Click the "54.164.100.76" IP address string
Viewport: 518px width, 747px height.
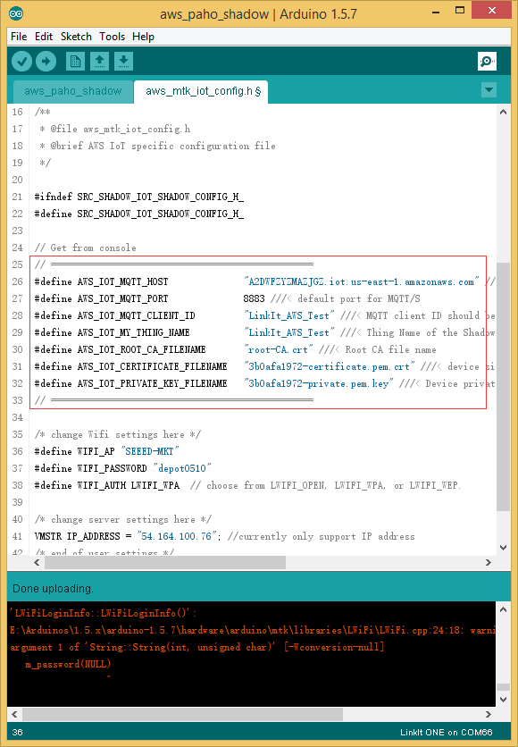[x=177, y=536]
